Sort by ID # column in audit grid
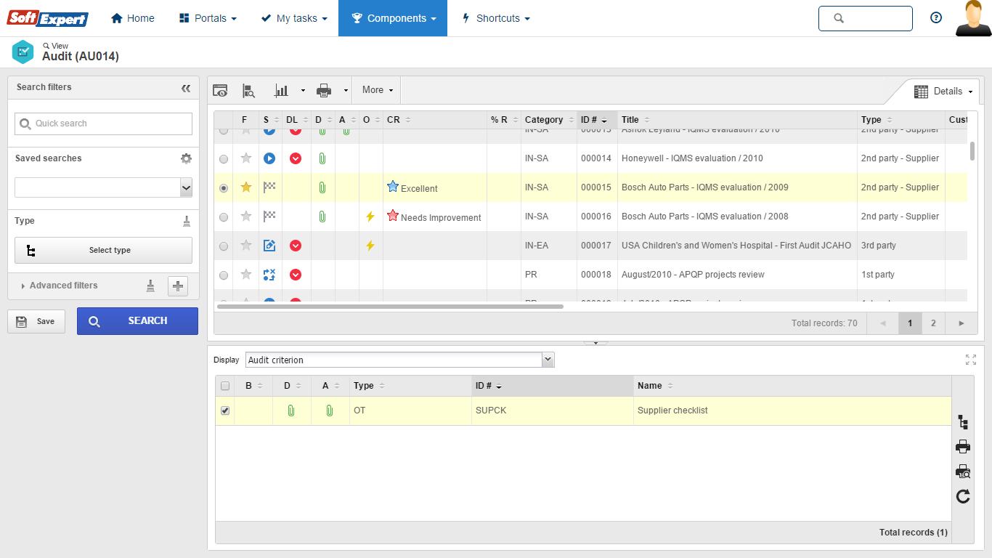The width and height of the screenshot is (992, 558). click(597, 120)
